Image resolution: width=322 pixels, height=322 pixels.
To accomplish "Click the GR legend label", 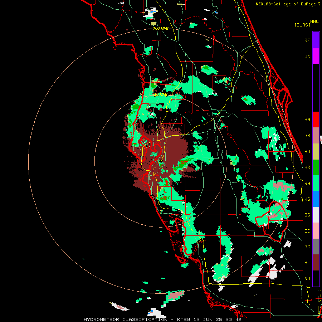I will (307, 136).
